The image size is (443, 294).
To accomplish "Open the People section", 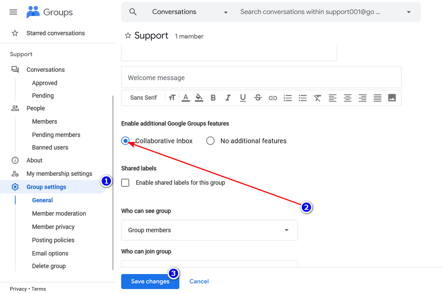I will tap(35, 108).
